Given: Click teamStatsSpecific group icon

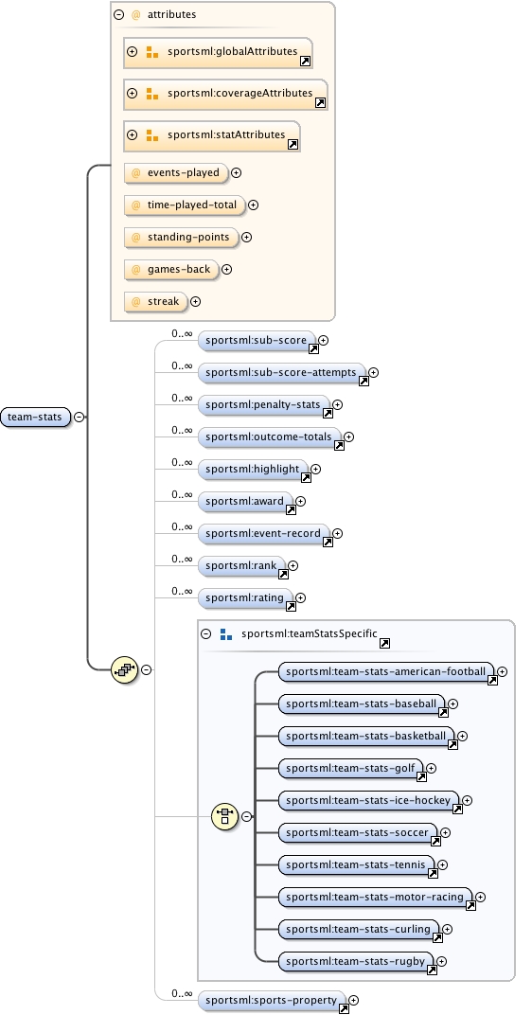Looking at the screenshot, I should 226,634.
